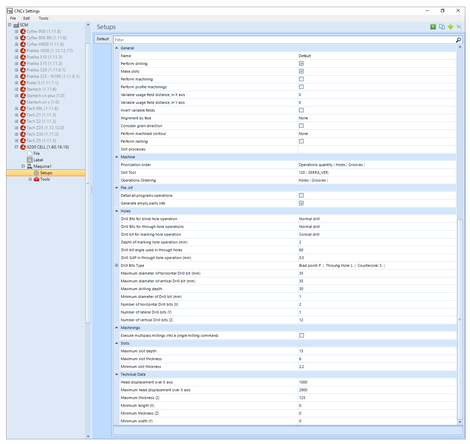Click the red icon for Startech cn plus
Viewport: 470px width, 444px height.
23,96
